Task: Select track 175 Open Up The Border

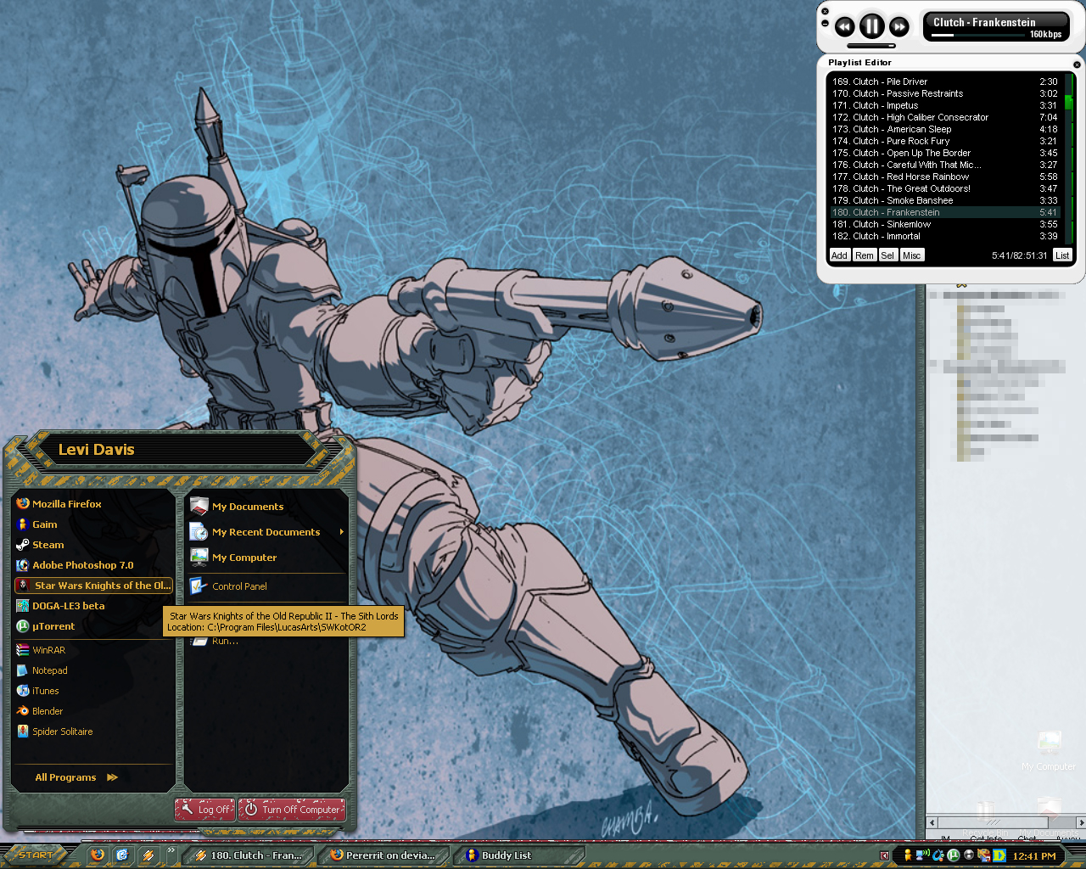Action: (x=945, y=154)
